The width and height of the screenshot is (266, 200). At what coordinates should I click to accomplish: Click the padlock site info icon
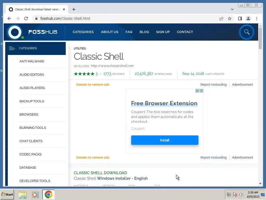pos(36,18)
